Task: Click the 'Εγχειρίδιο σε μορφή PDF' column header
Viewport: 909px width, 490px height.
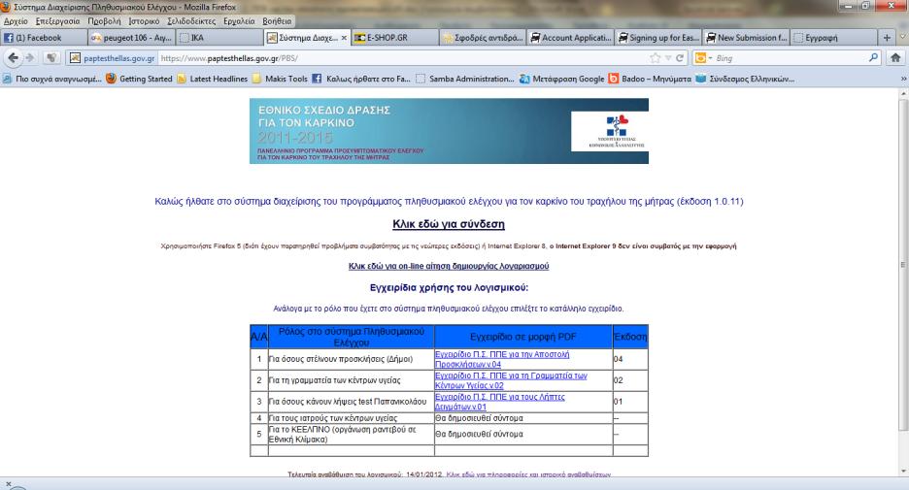Action: (x=522, y=337)
